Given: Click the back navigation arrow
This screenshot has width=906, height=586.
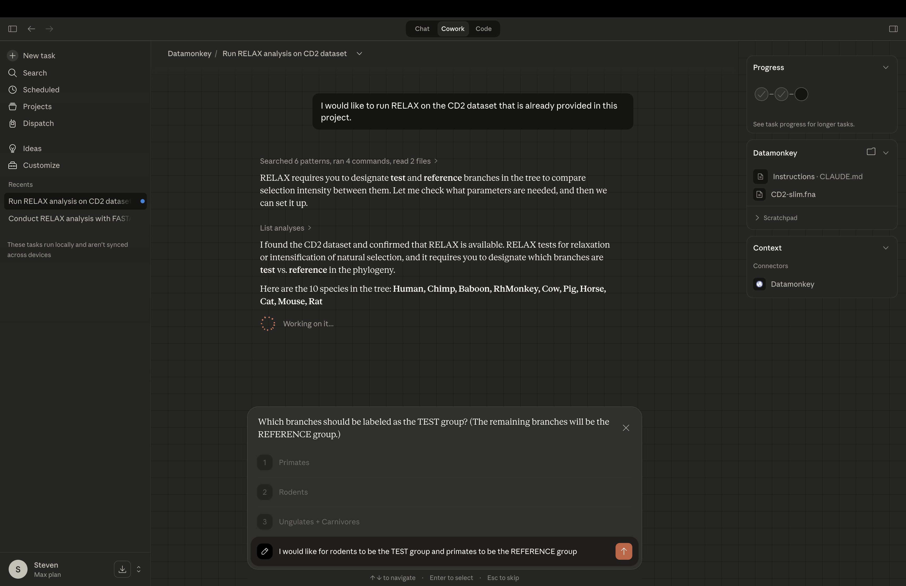Looking at the screenshot, I should click(x=31, y=29).
